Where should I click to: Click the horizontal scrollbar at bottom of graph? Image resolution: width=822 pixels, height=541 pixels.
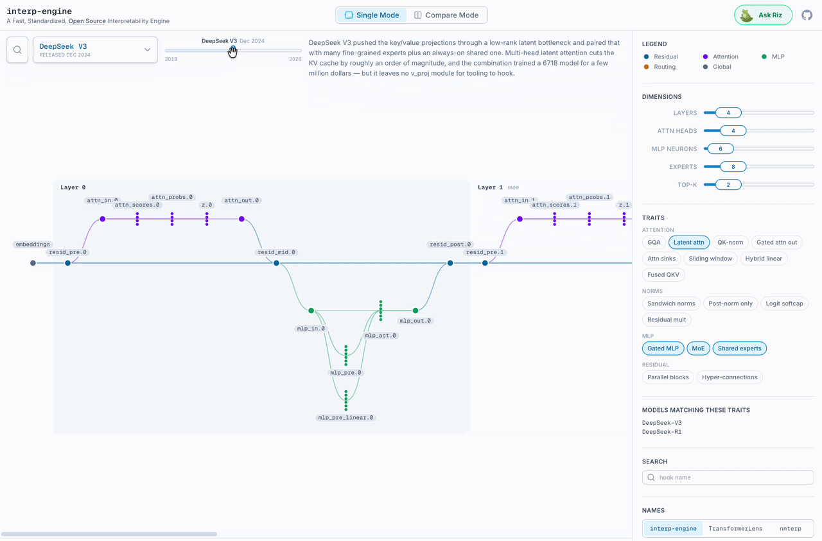(x=109, y=534)
